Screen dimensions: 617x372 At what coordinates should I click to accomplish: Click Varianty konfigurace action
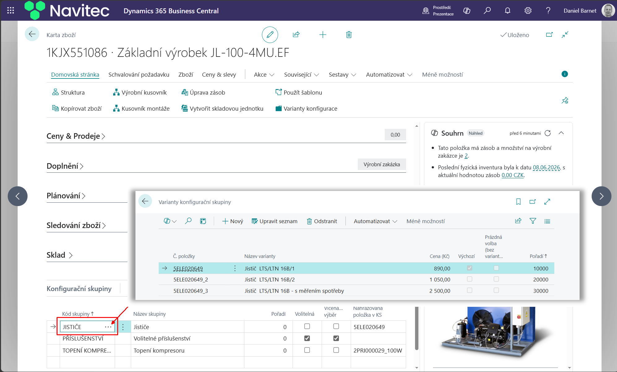pos(306,108)
